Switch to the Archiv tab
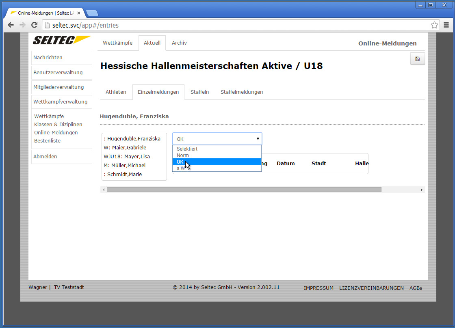Viewport: 455px width, 328px height. [x=179, y=43]
